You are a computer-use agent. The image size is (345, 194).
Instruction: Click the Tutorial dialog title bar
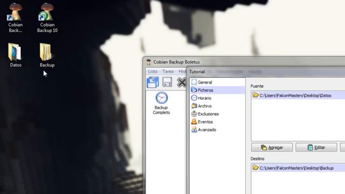point(266,72)
